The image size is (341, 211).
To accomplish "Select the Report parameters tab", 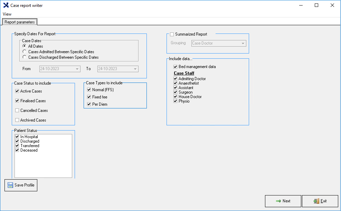I will coord(20,22).
